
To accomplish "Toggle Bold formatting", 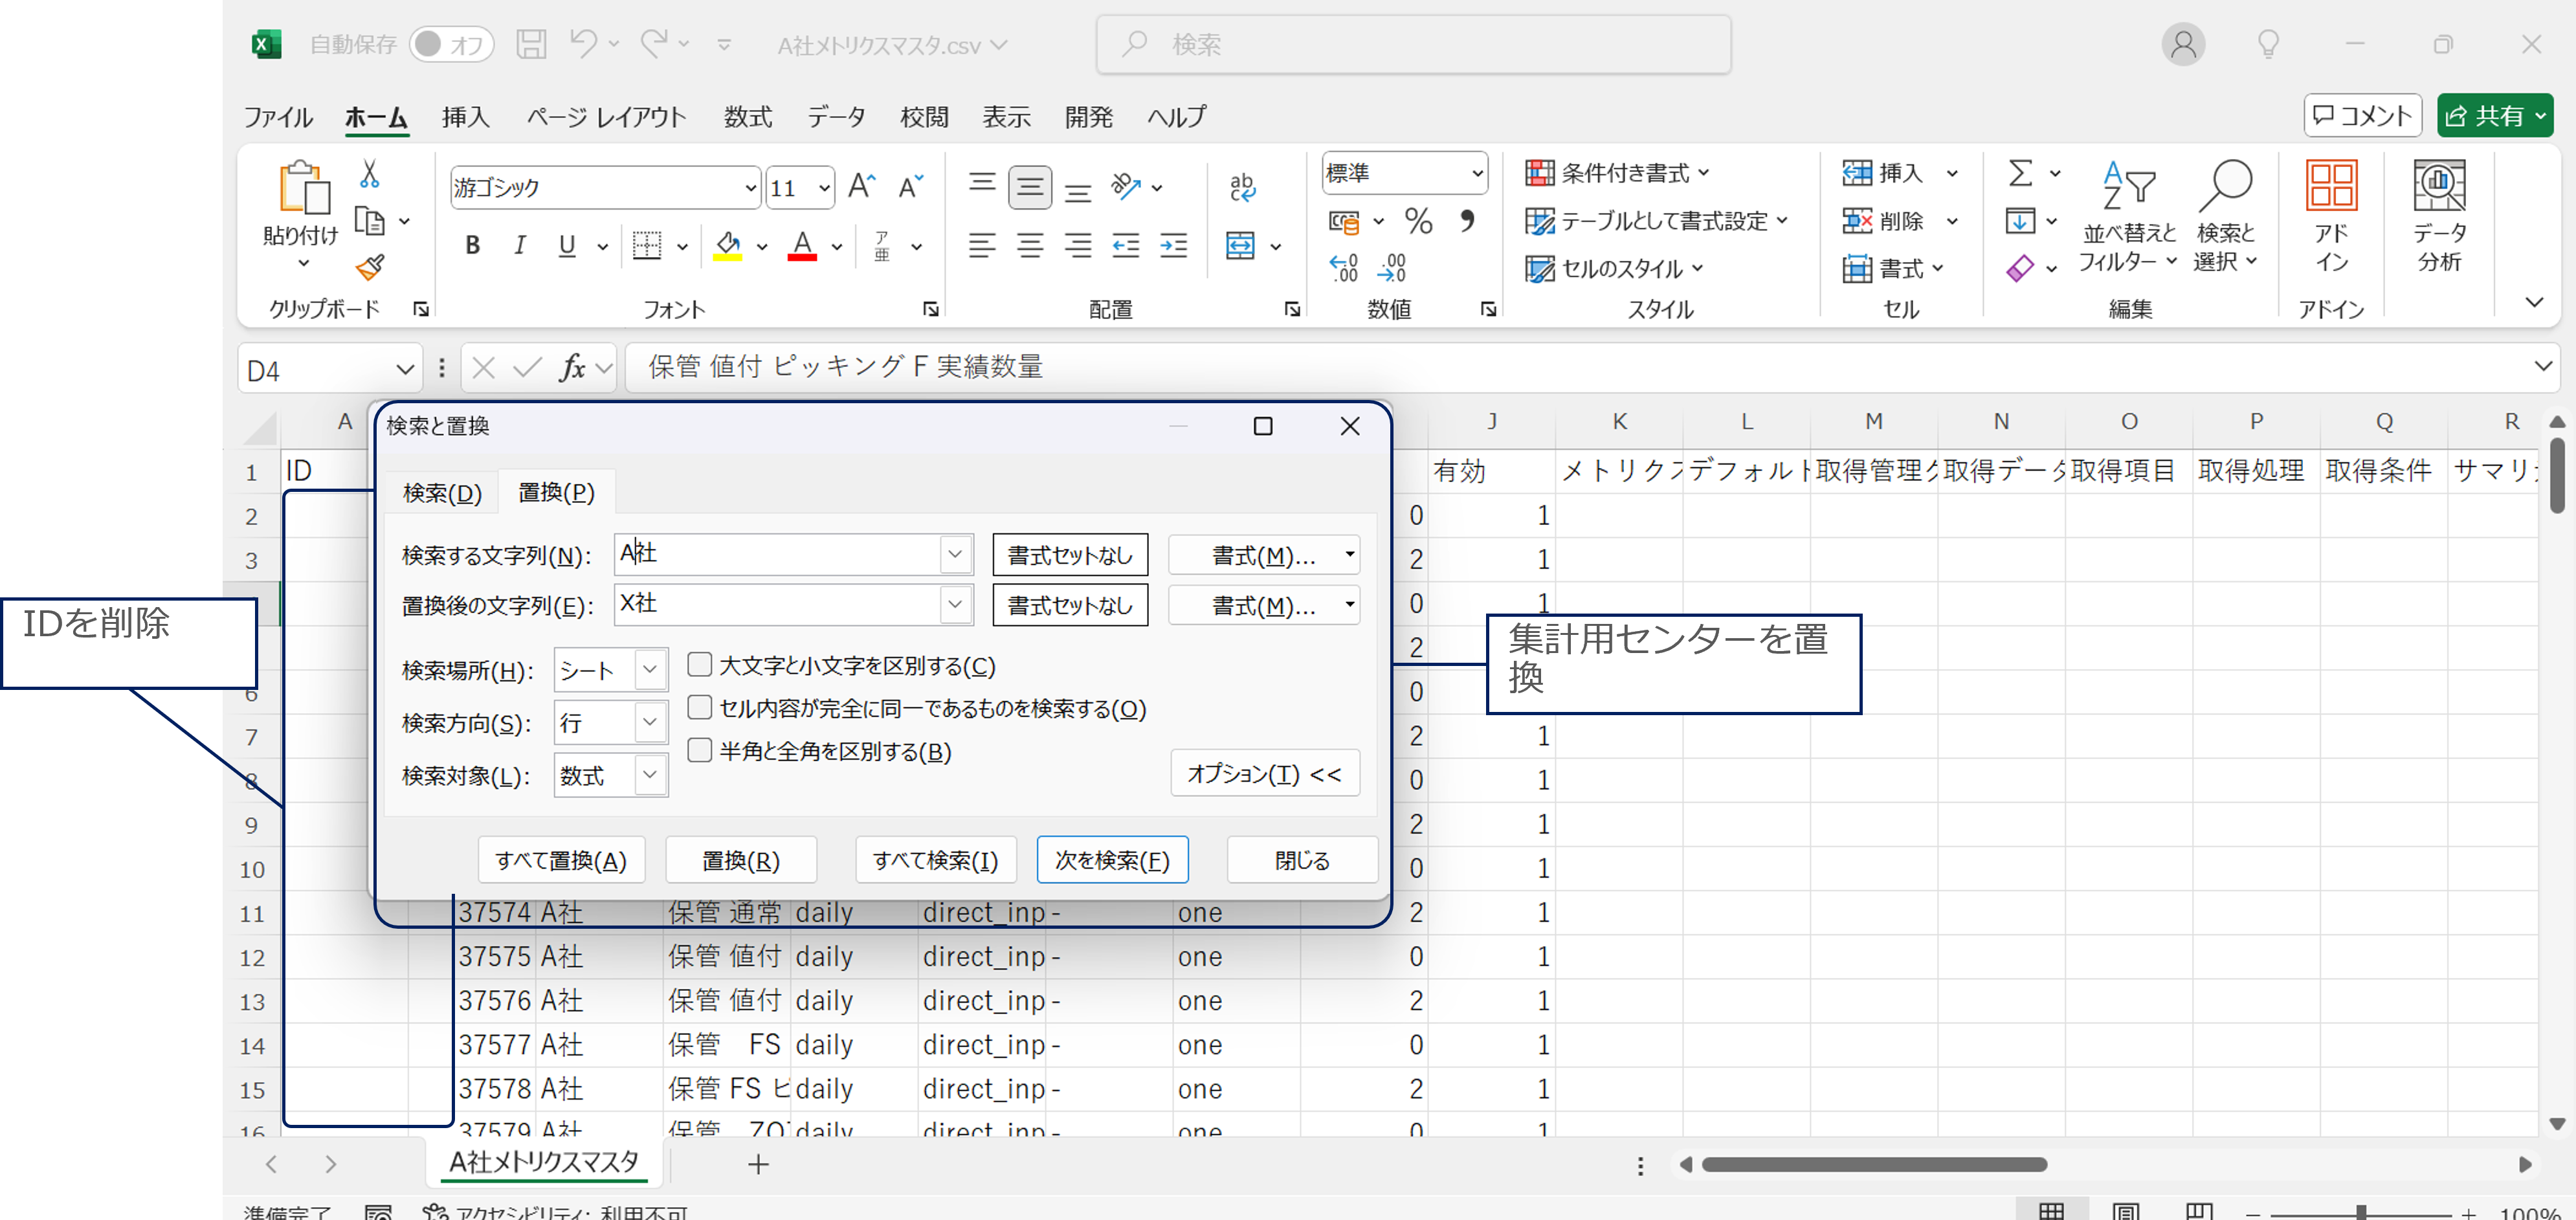I will (473, 245).
